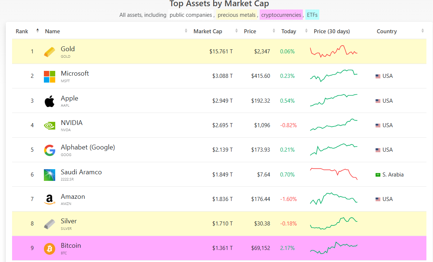Click the Rank column header text
This screenshot has height=262, width=433.
22,31
